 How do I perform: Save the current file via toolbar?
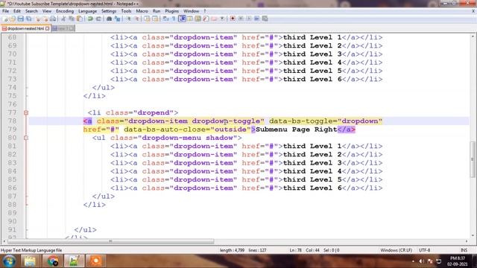21,19
